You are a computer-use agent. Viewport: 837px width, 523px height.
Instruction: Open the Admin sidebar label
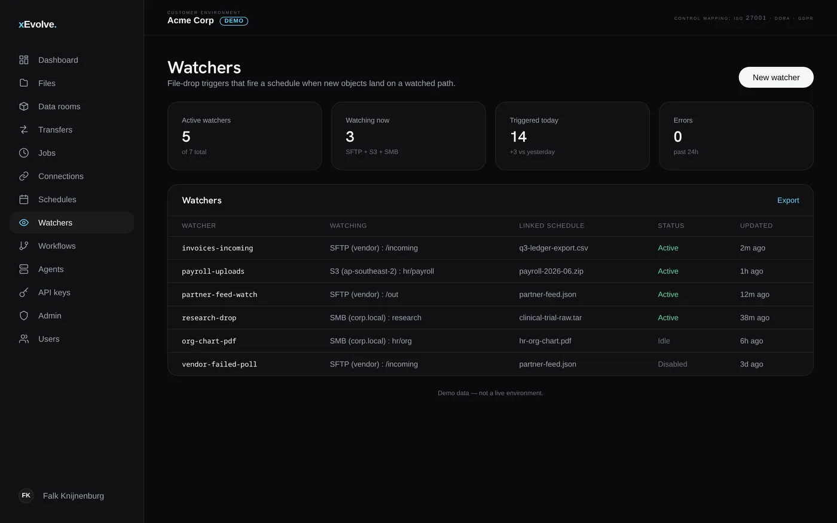point(50,316)
